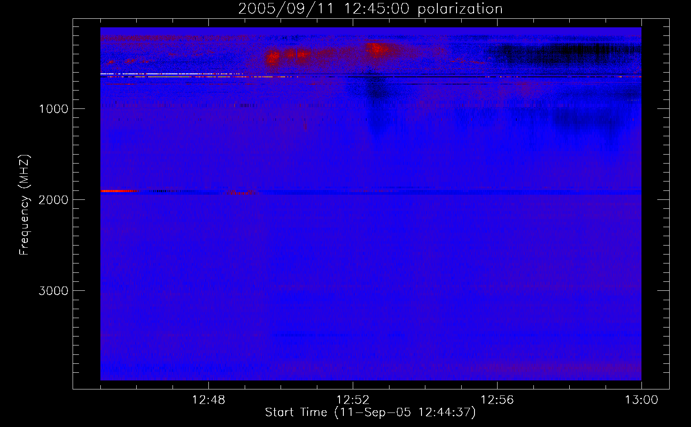Image resolution: width=691 pixels, height=427 pixels.
Task: Click the "Start Time (11-Sep-05 12:44:37)" label
Action: pyautogui.click(x=370, y=412)
